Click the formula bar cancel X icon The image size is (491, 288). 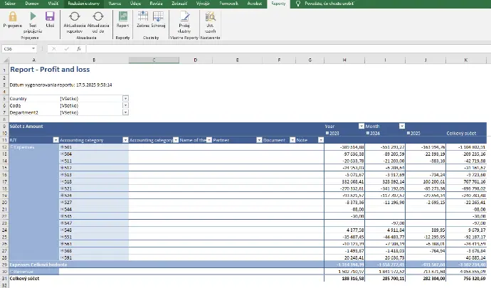54,49
